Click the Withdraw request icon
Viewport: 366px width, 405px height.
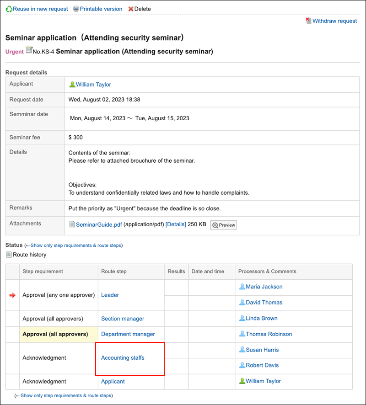(308, 21)
